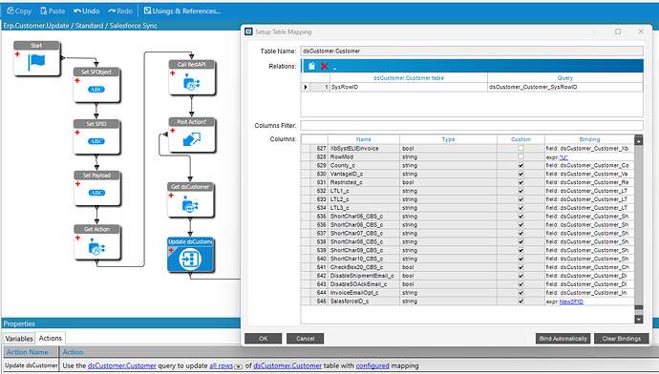The width and height of the screenshot is (659, 374).
Task: Switch to the Variables tab
Action: click(19, 339)
